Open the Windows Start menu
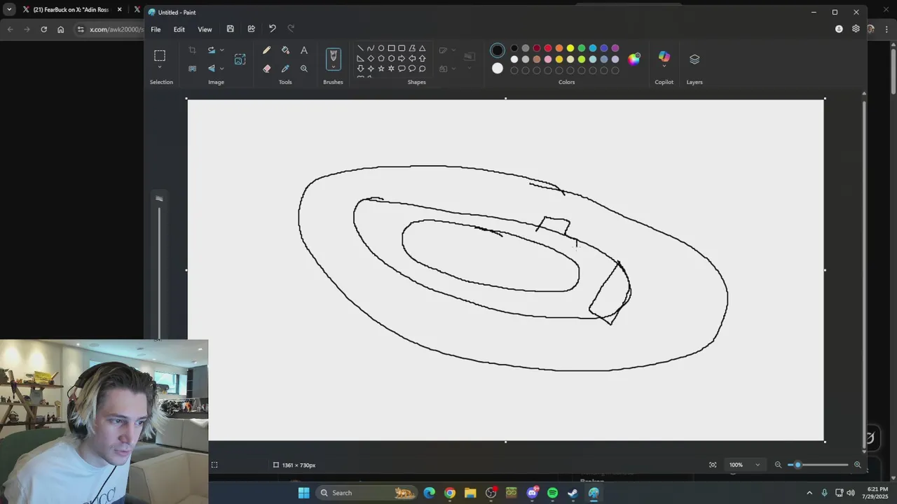This screenshot has height=504, width=897. tap(303, 493)
